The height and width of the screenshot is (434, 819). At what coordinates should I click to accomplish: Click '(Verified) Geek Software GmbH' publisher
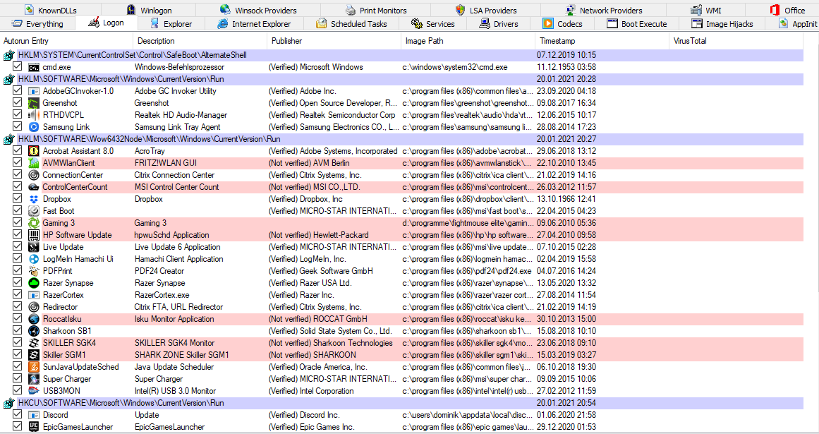320,271
